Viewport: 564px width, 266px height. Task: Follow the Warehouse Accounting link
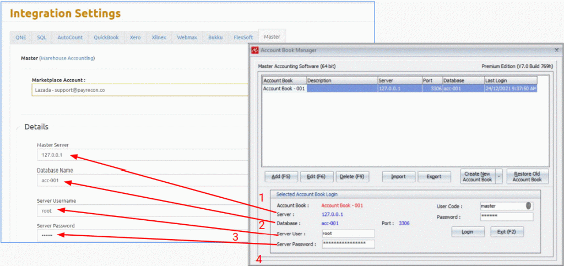coord(67,58)
